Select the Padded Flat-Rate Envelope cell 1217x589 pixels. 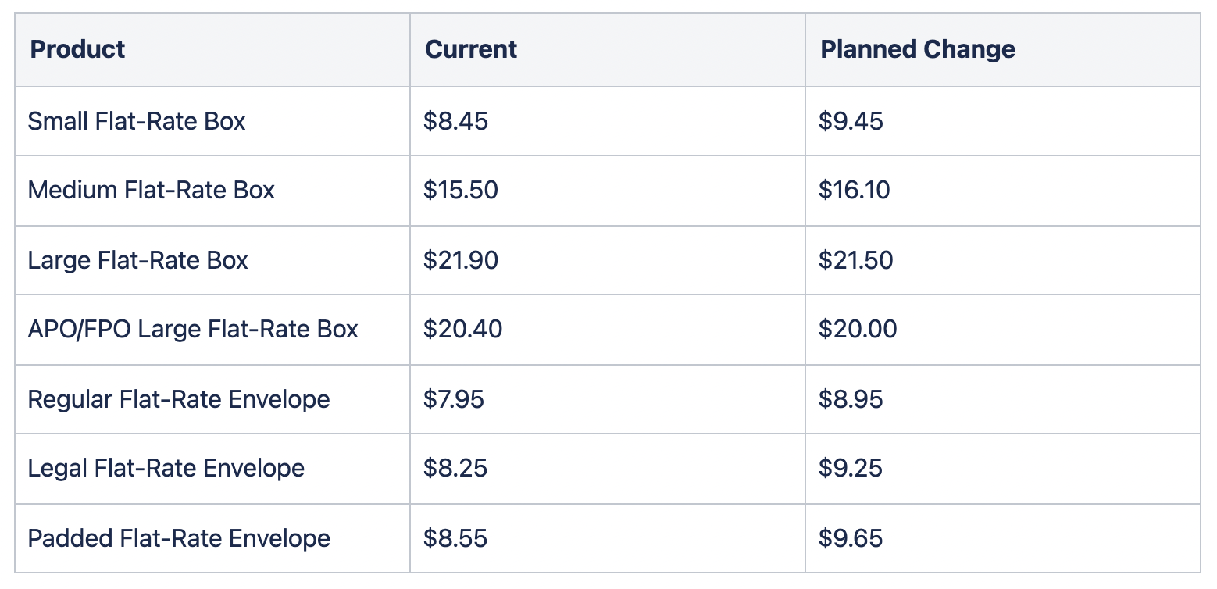click(x=212, y=538)
